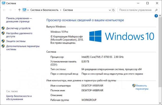Click shield icon beside Дополнительные параметры системы
This screenshot has width=162, height=105.
(3, 46)
